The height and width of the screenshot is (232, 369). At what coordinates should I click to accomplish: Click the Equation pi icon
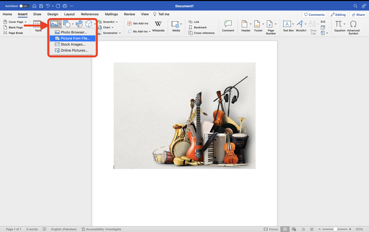coord(338,24)
